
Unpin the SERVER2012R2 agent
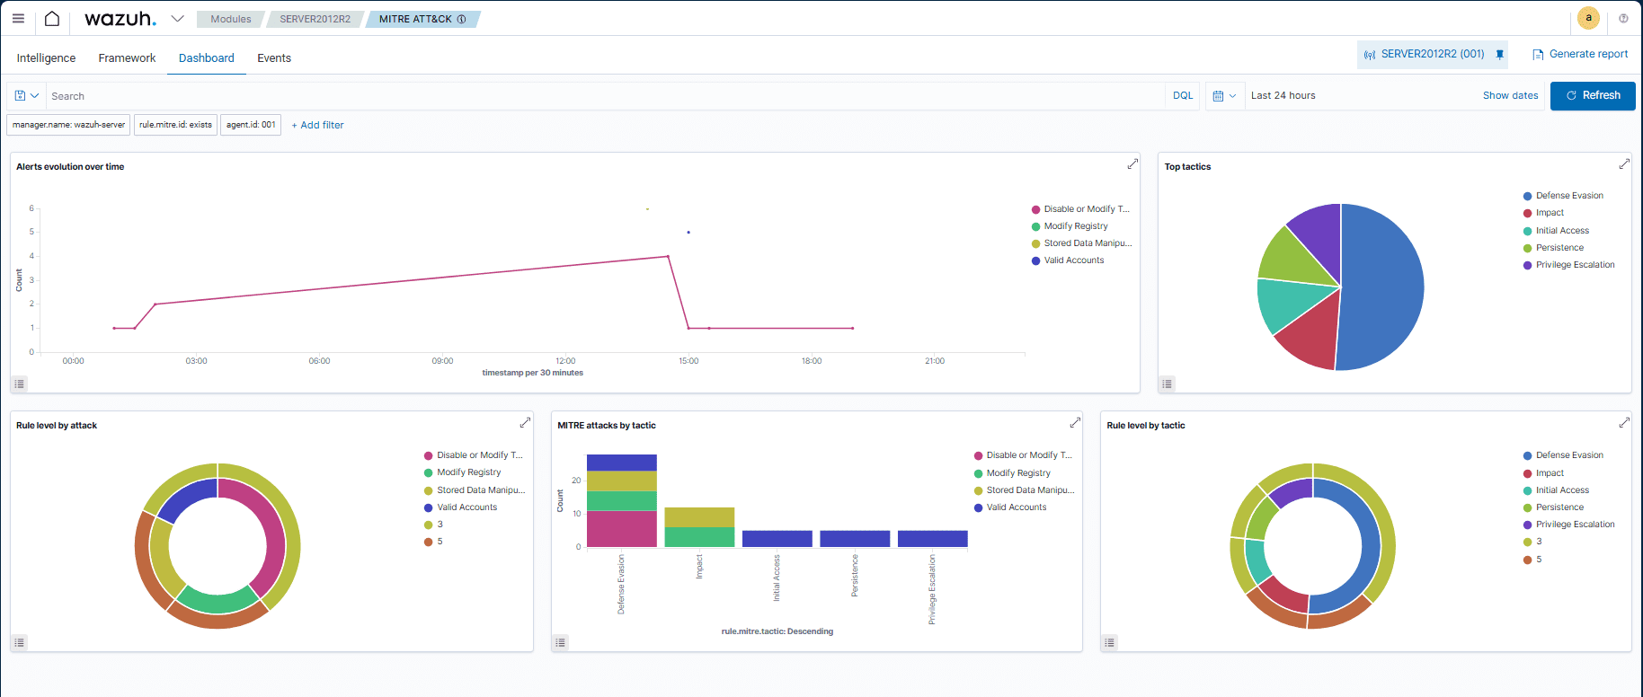pyautogui.click(x=1499, y=55)
